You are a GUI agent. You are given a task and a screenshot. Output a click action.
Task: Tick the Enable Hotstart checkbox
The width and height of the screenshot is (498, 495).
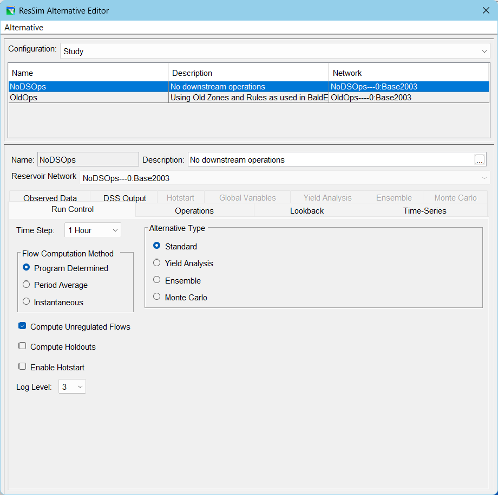point(22,367)
